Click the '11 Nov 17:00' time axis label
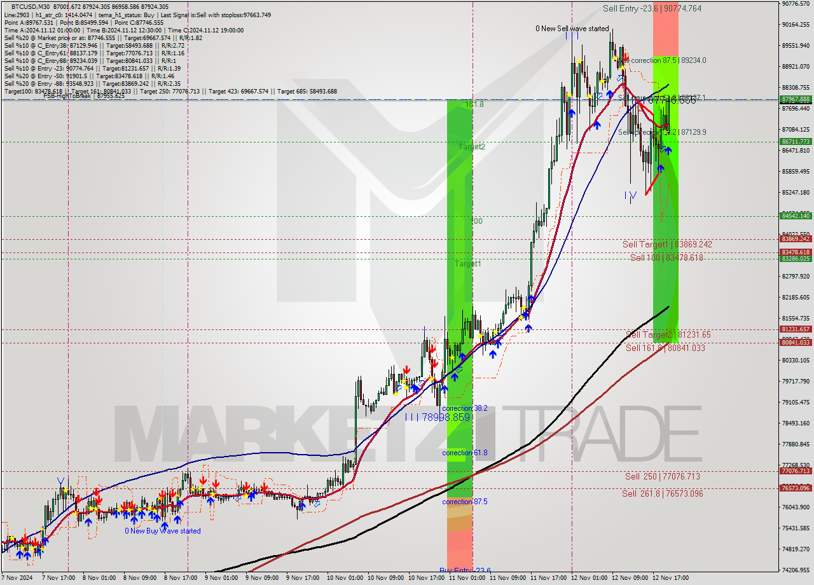Image resolution: width=814 pixels, height=585 pixels. click(x=549, y=579)
